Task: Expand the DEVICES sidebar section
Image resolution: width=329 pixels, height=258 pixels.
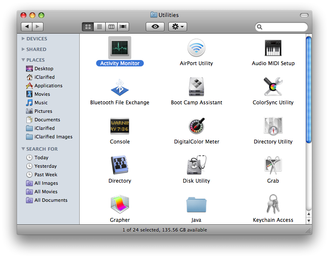Action: click(x=23, y=39)
